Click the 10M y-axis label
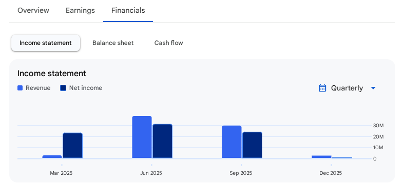This screenshot has height=185, width=405. click(378, 148)
